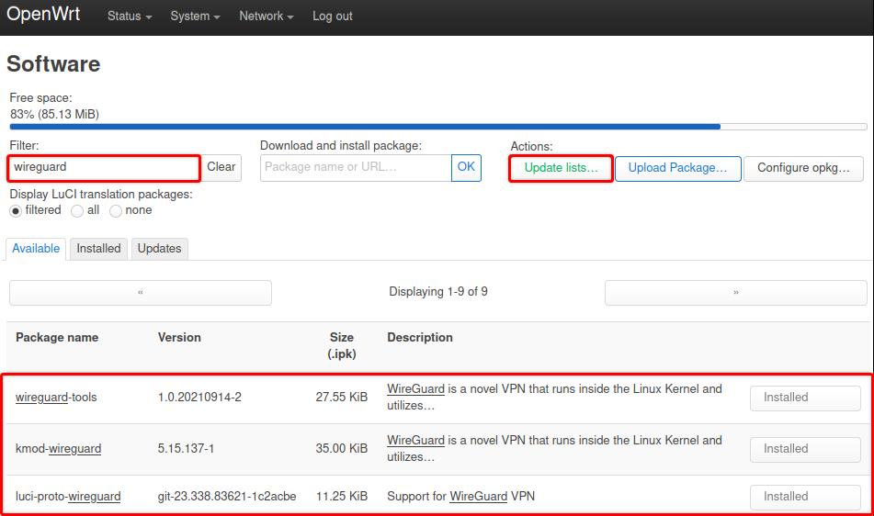Select the none translation radio option

116,211
